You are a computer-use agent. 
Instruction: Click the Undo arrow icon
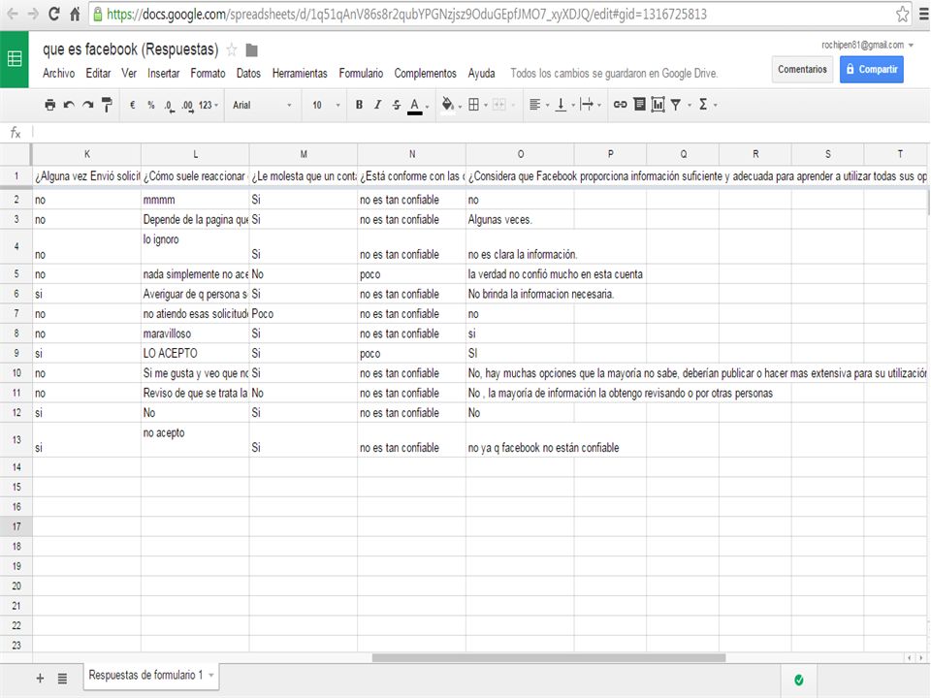69,105
